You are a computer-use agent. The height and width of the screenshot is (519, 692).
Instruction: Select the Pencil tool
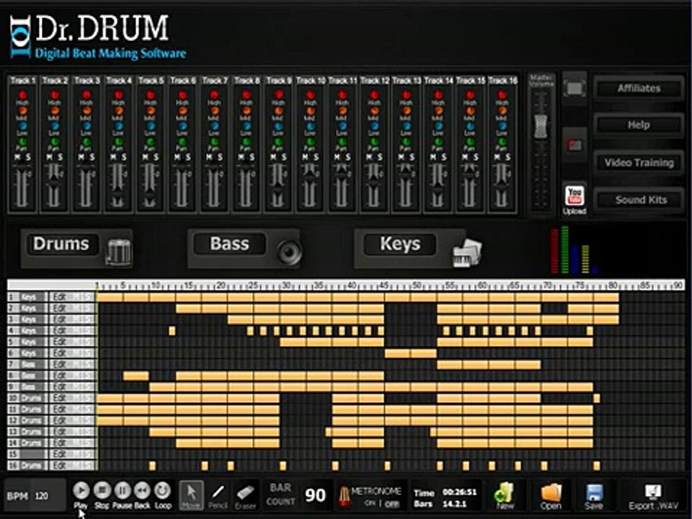[x=218, y=495]
